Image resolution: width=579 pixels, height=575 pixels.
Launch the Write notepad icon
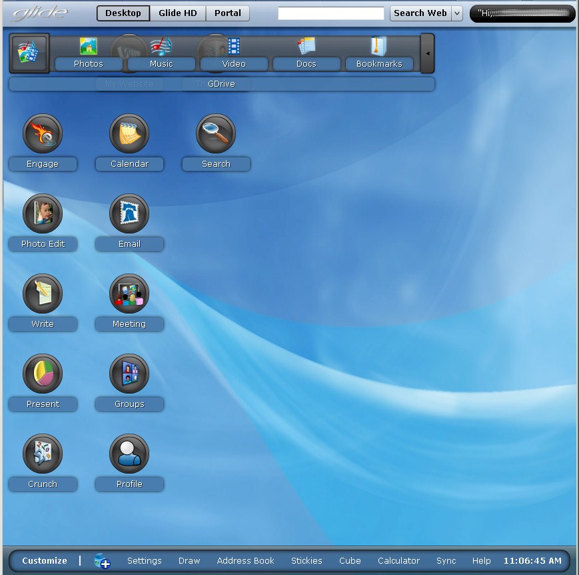point(43,294)
